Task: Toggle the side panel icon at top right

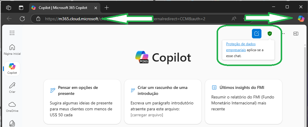Action: pyautogui.click(x=296, y=34)
